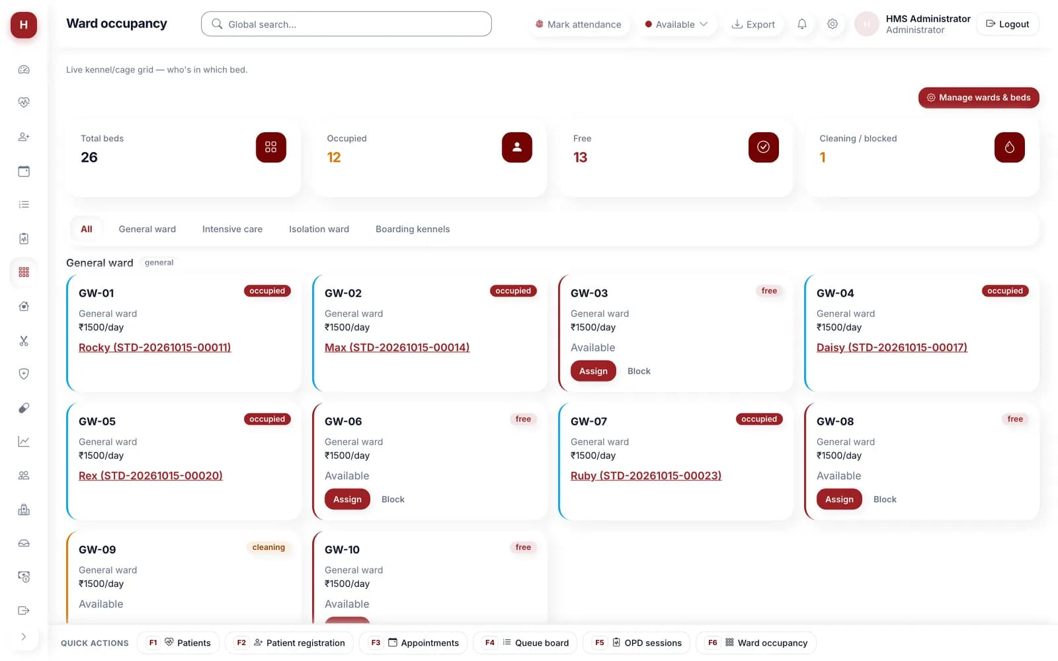Click the line chart reports sidebar icon
Screen dimensions: 1058x661
pyautogui.click(x=24, y=441)
